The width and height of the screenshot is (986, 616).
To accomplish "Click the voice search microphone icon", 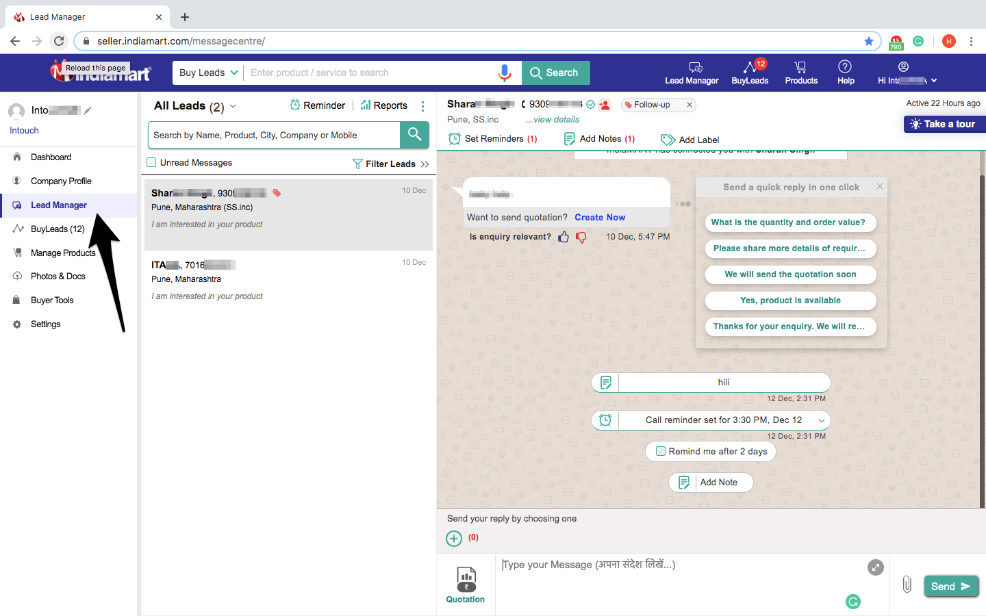I will [505, 73].
